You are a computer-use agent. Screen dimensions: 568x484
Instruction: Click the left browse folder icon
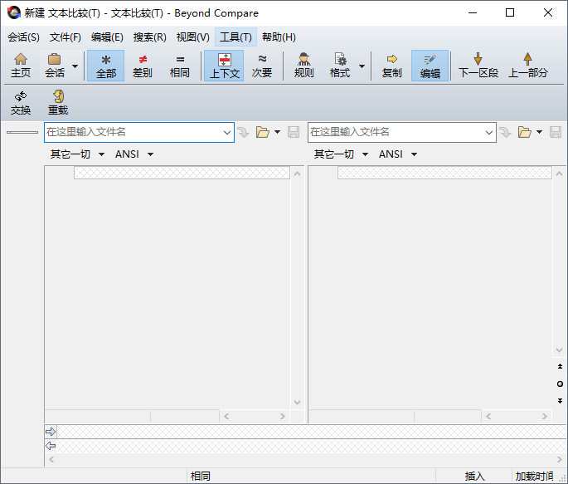coord(263,132)
